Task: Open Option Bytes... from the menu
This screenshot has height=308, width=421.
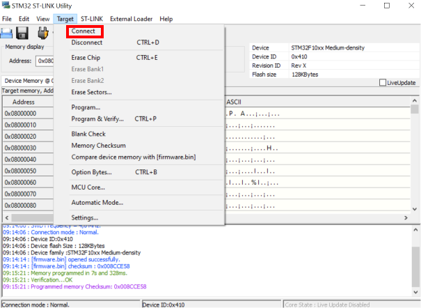Action: click(x=91, y=172)
